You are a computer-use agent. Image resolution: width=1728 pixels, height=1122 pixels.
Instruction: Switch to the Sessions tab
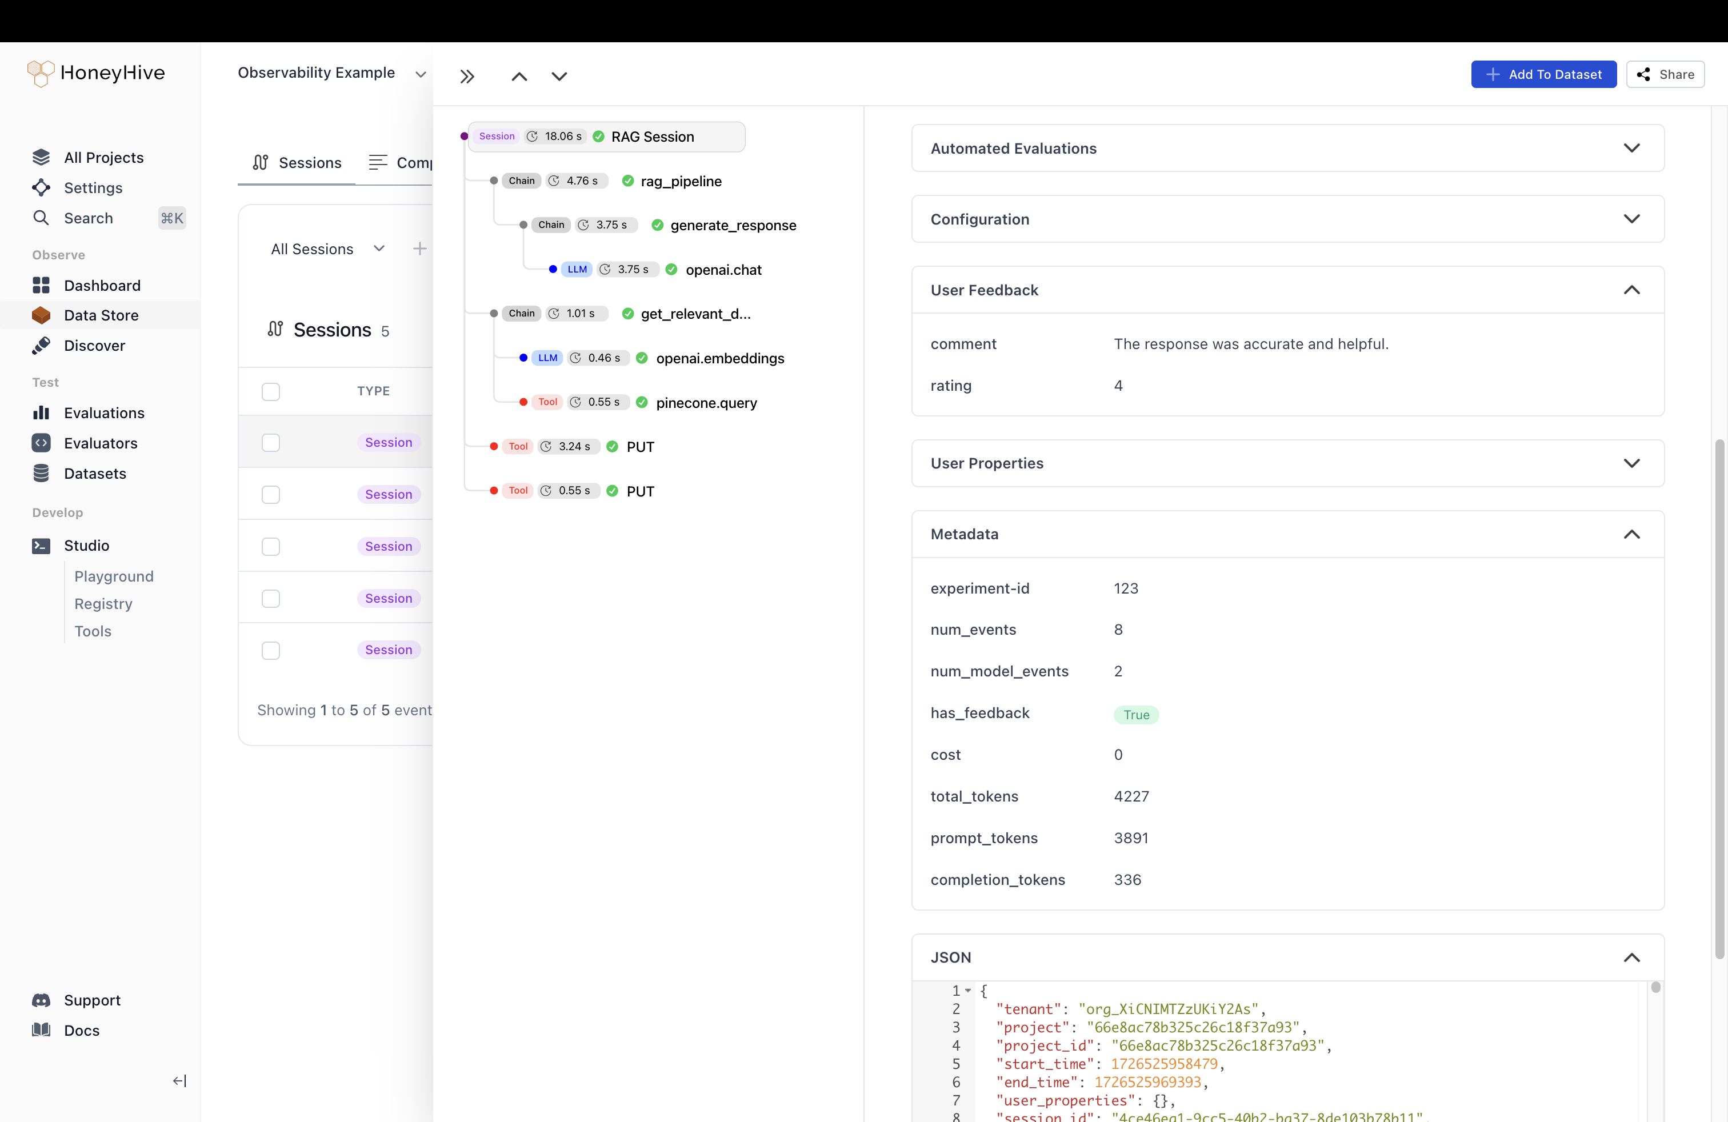pos(297,163)
